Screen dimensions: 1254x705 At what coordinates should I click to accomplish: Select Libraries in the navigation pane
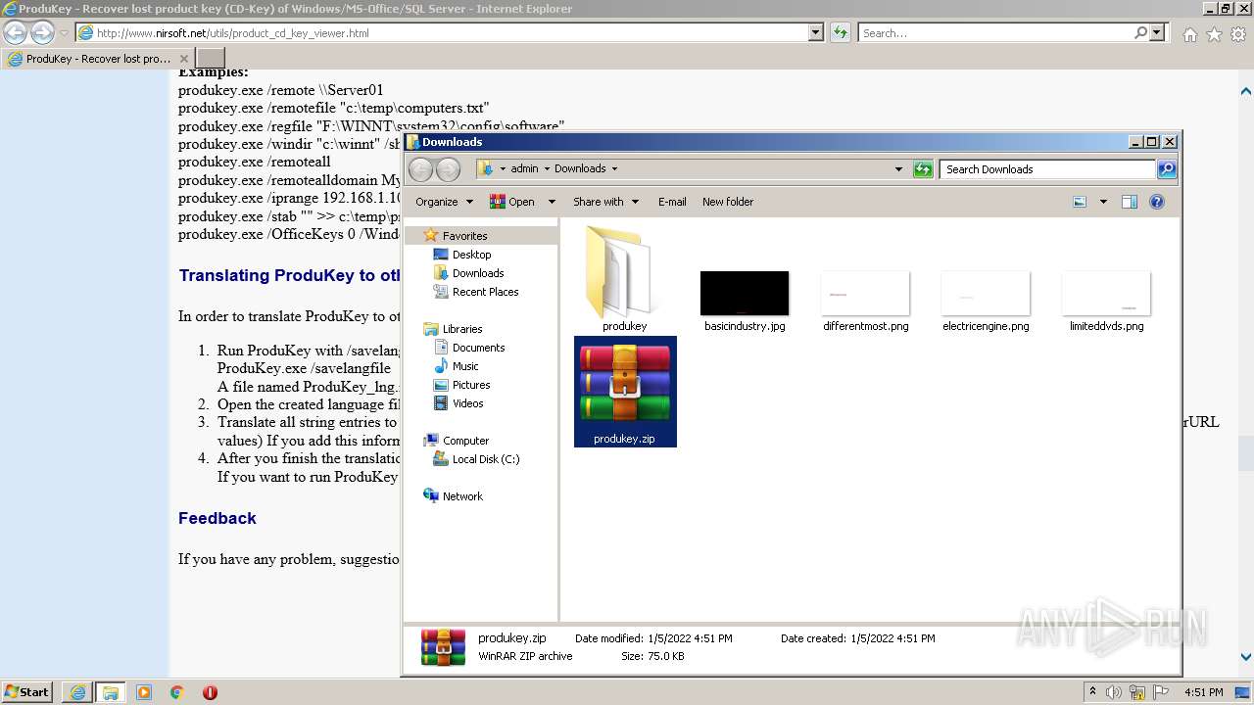(x=461, y=329)
